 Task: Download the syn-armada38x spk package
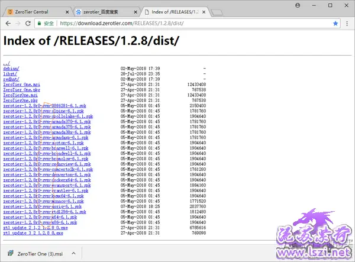[x=47, y=132]
